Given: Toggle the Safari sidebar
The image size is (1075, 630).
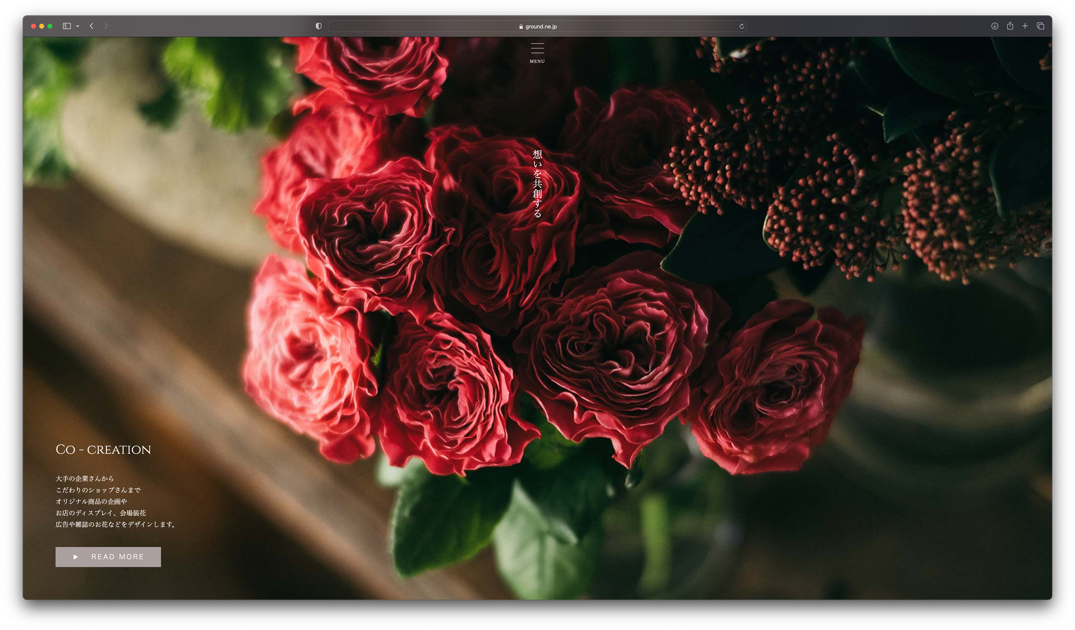Looking at the screenshot, I should [67, 26].
